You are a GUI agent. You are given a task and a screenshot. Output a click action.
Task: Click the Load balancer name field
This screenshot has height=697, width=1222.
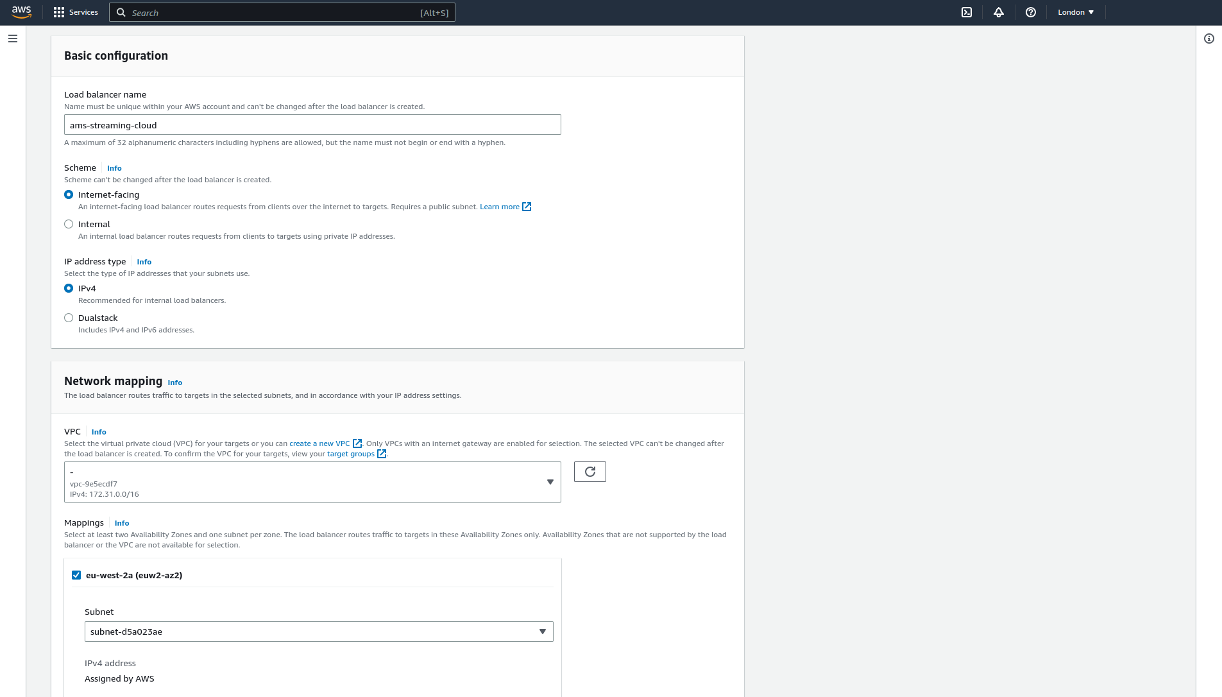[312, 125]
